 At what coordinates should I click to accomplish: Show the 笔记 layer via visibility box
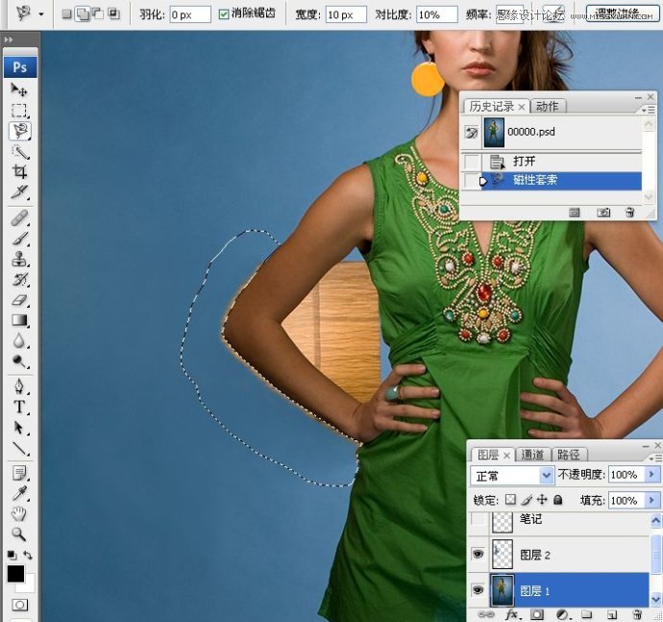tap(478, 519)
